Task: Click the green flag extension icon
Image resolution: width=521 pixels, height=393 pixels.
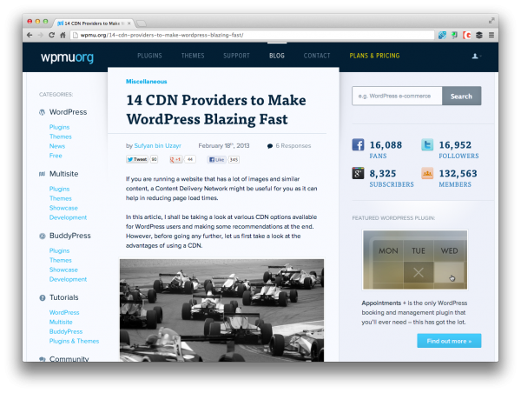Action: point(454,35)
